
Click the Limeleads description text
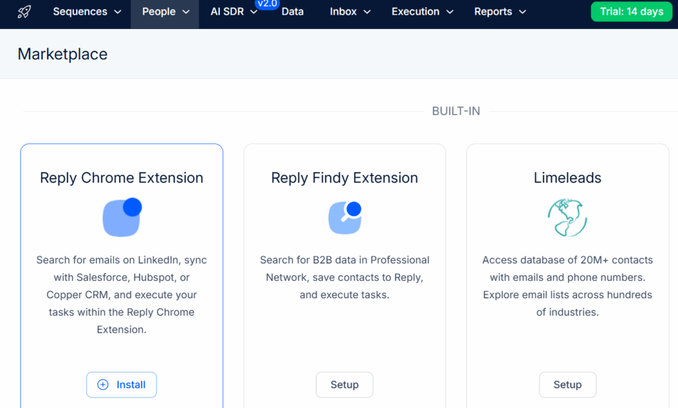[x=567, y=286]
